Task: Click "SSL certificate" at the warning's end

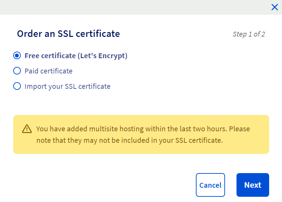Action: [199, 141]
